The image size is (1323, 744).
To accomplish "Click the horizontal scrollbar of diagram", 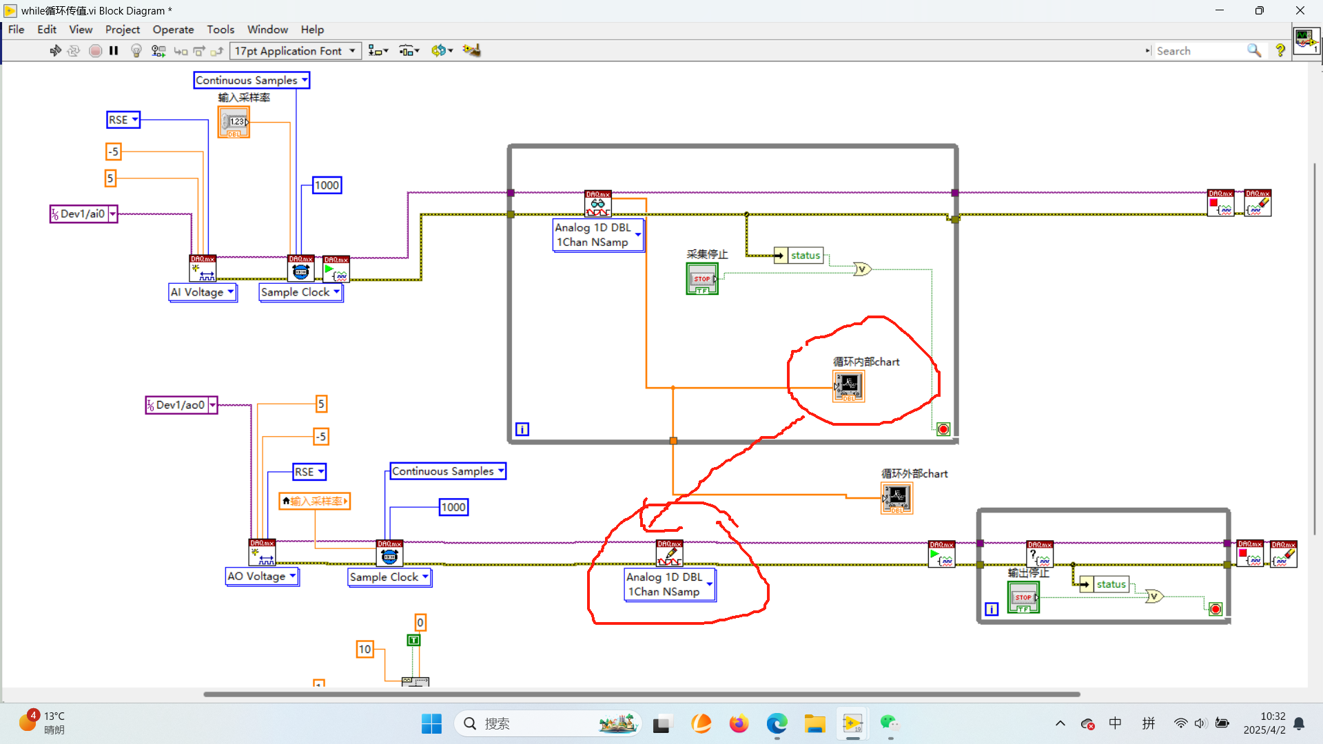I will click(x=642, y=694).
